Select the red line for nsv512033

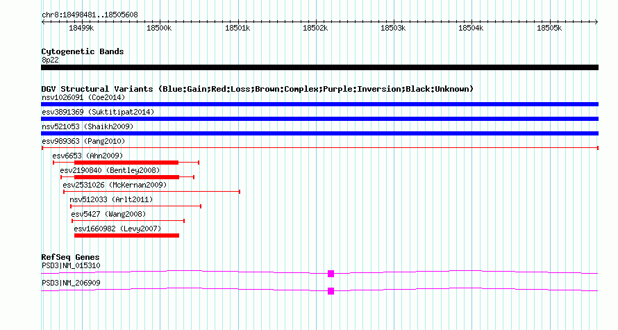click(x=135, y=206)
